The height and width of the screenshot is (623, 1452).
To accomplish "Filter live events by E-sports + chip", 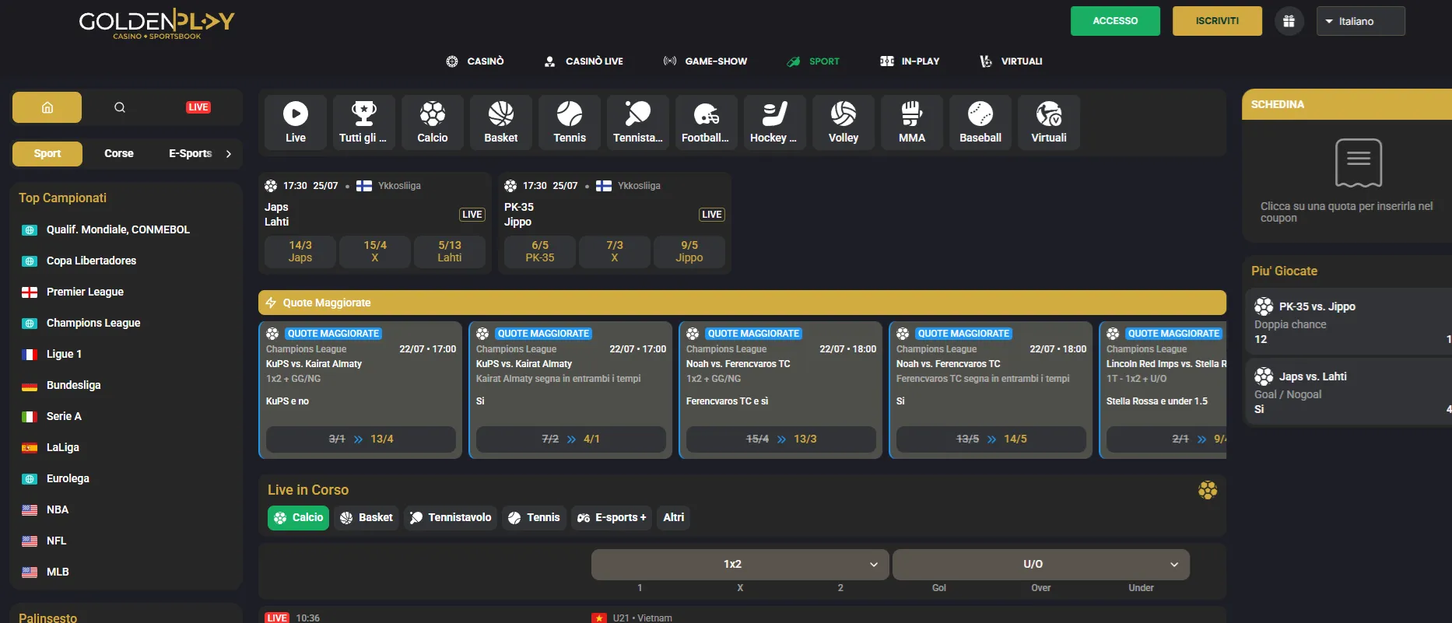I will point(612,518).
